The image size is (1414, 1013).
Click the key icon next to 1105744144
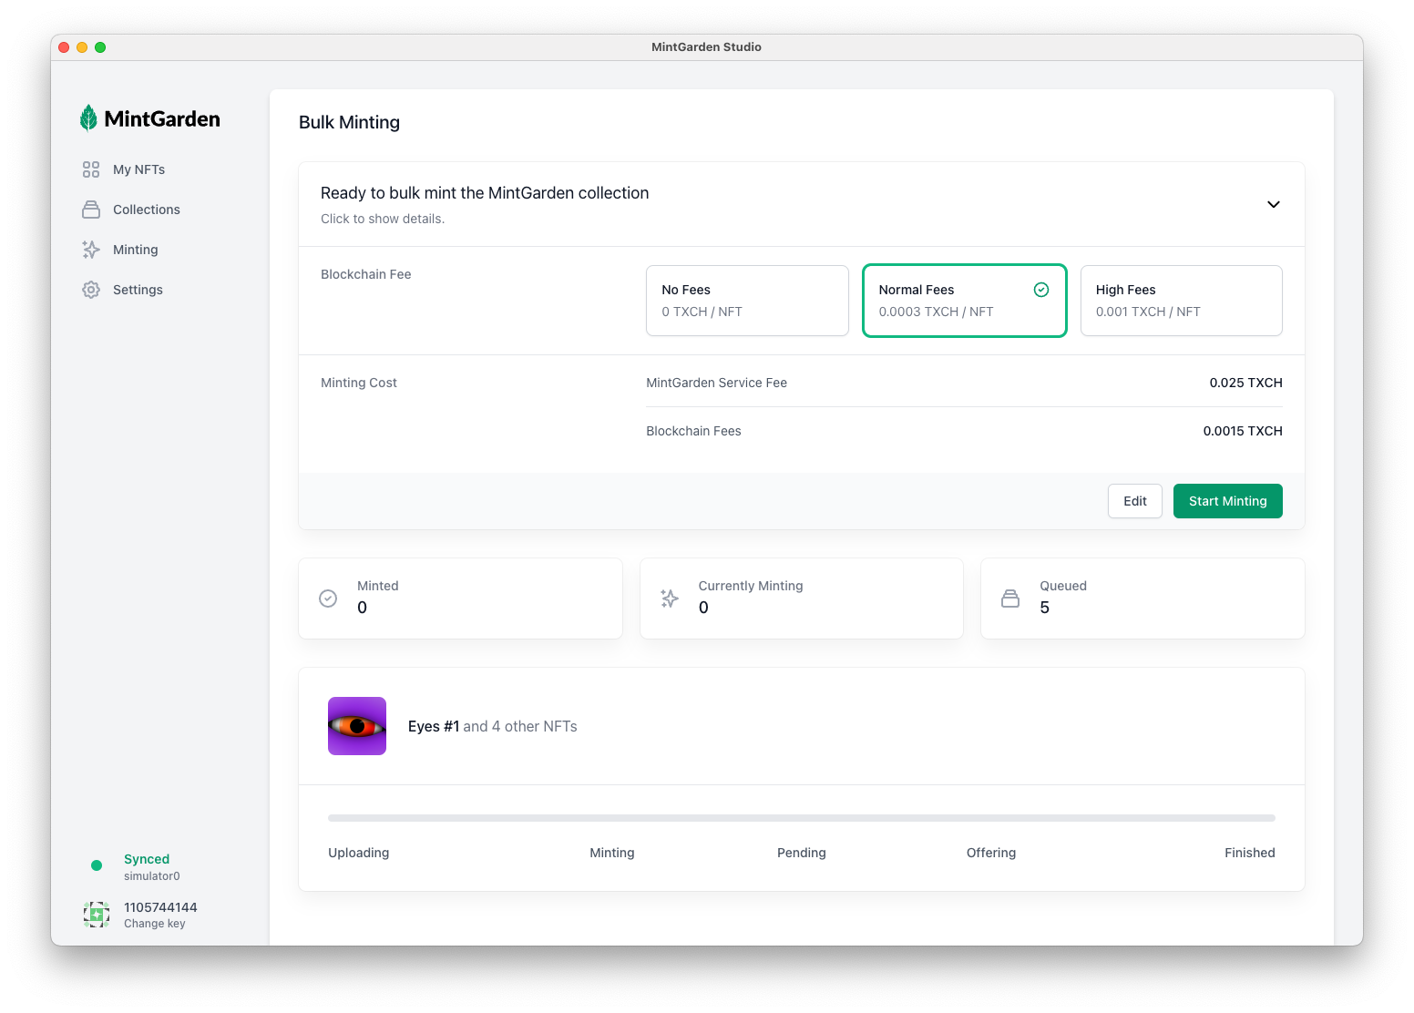tap(96, 914)
